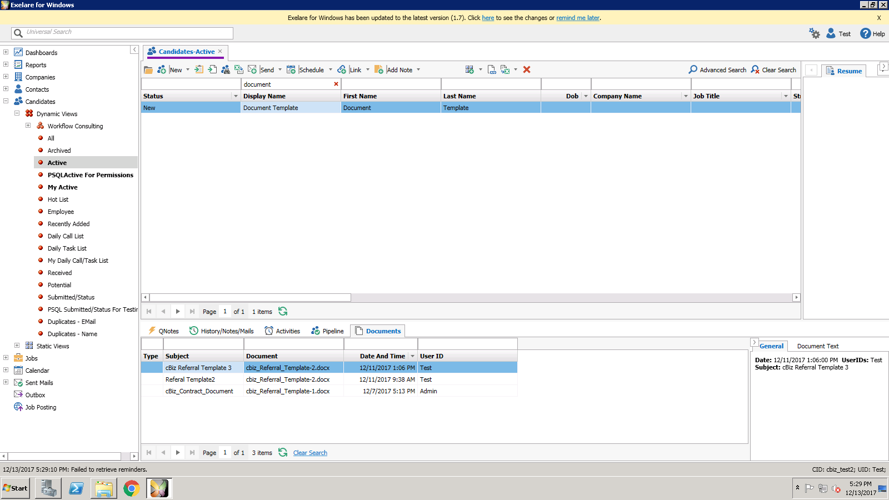Close the Candidates-Active tab
Image resolution: width=889 pixels, height=500 pixels.
220,51
